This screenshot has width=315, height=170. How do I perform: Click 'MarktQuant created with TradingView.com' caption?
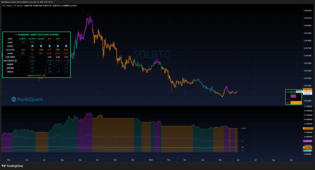(17, 2)
